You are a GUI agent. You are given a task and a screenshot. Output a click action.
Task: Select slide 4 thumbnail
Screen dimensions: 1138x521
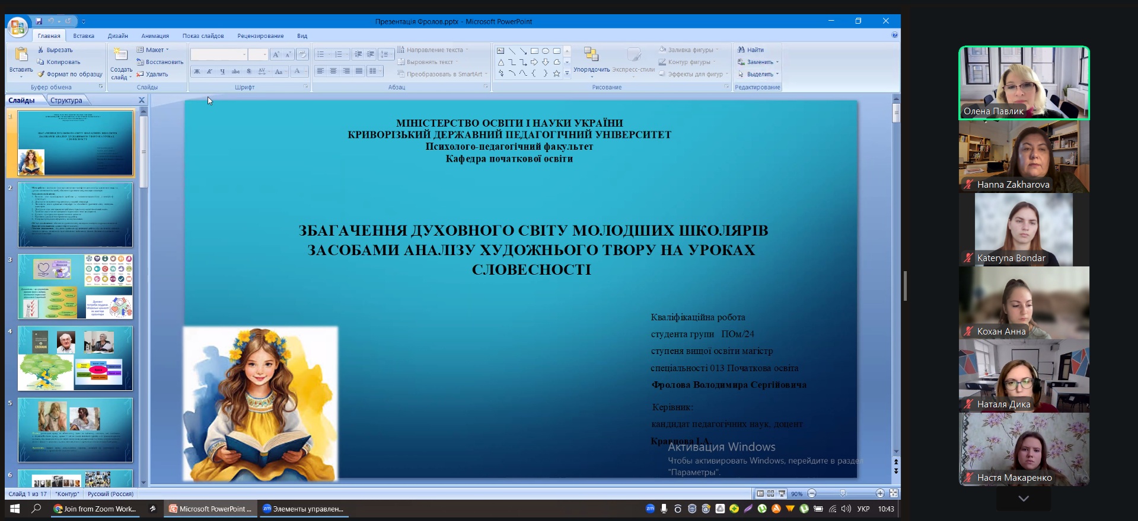click(x=75, y=358)
